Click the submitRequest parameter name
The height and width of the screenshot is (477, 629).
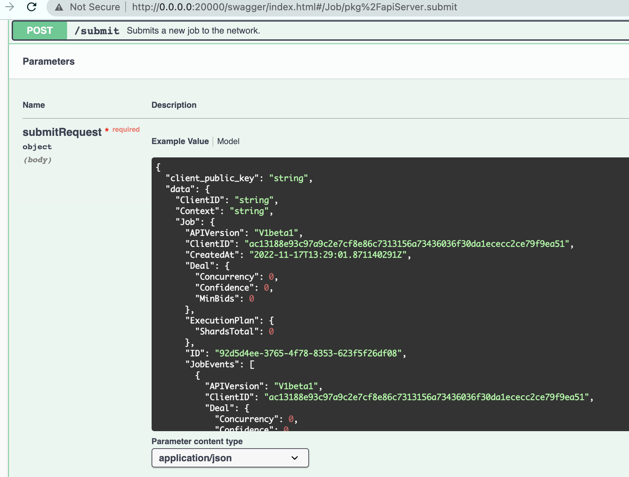62,132
